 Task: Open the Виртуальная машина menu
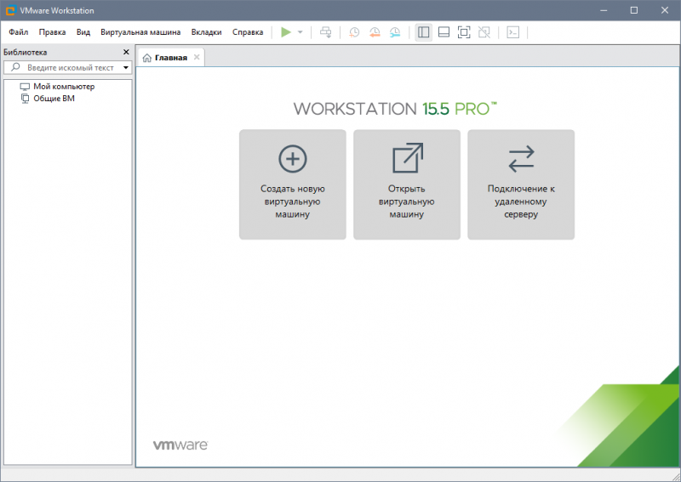pos(140,32)
